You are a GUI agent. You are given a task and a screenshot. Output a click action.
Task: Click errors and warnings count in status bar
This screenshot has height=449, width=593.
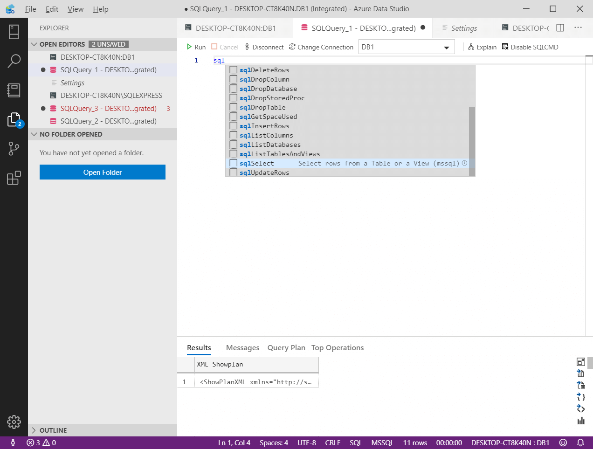[x=41, y=442]
